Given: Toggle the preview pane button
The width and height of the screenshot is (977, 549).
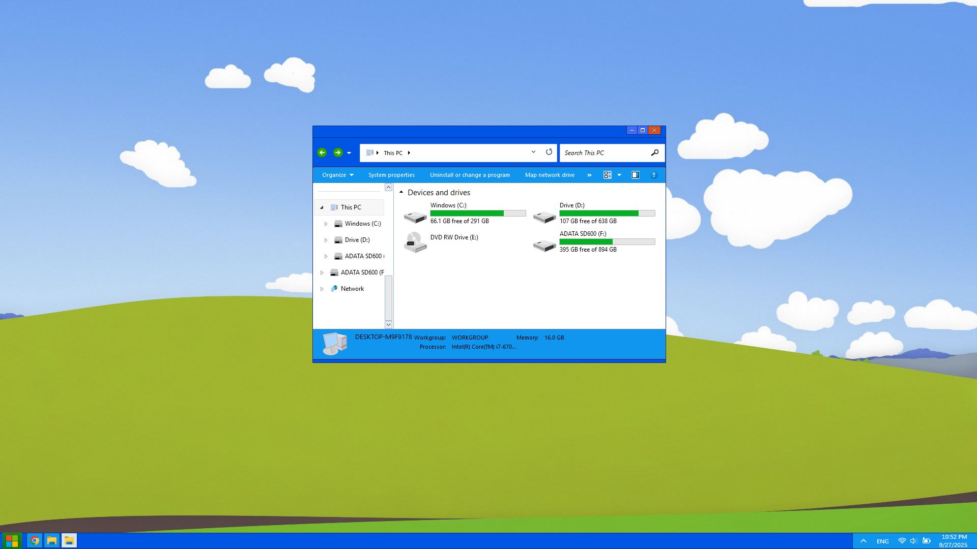Looking at the screenshot, I should [635, 175].
